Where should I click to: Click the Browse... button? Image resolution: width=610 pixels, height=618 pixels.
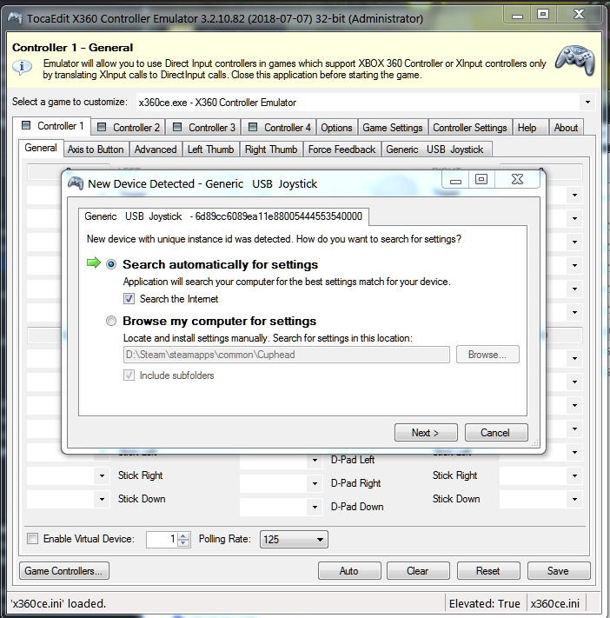(x=487, y=355)
